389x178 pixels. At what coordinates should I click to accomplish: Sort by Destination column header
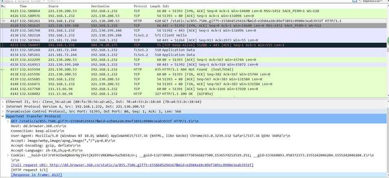coord(100,6)
